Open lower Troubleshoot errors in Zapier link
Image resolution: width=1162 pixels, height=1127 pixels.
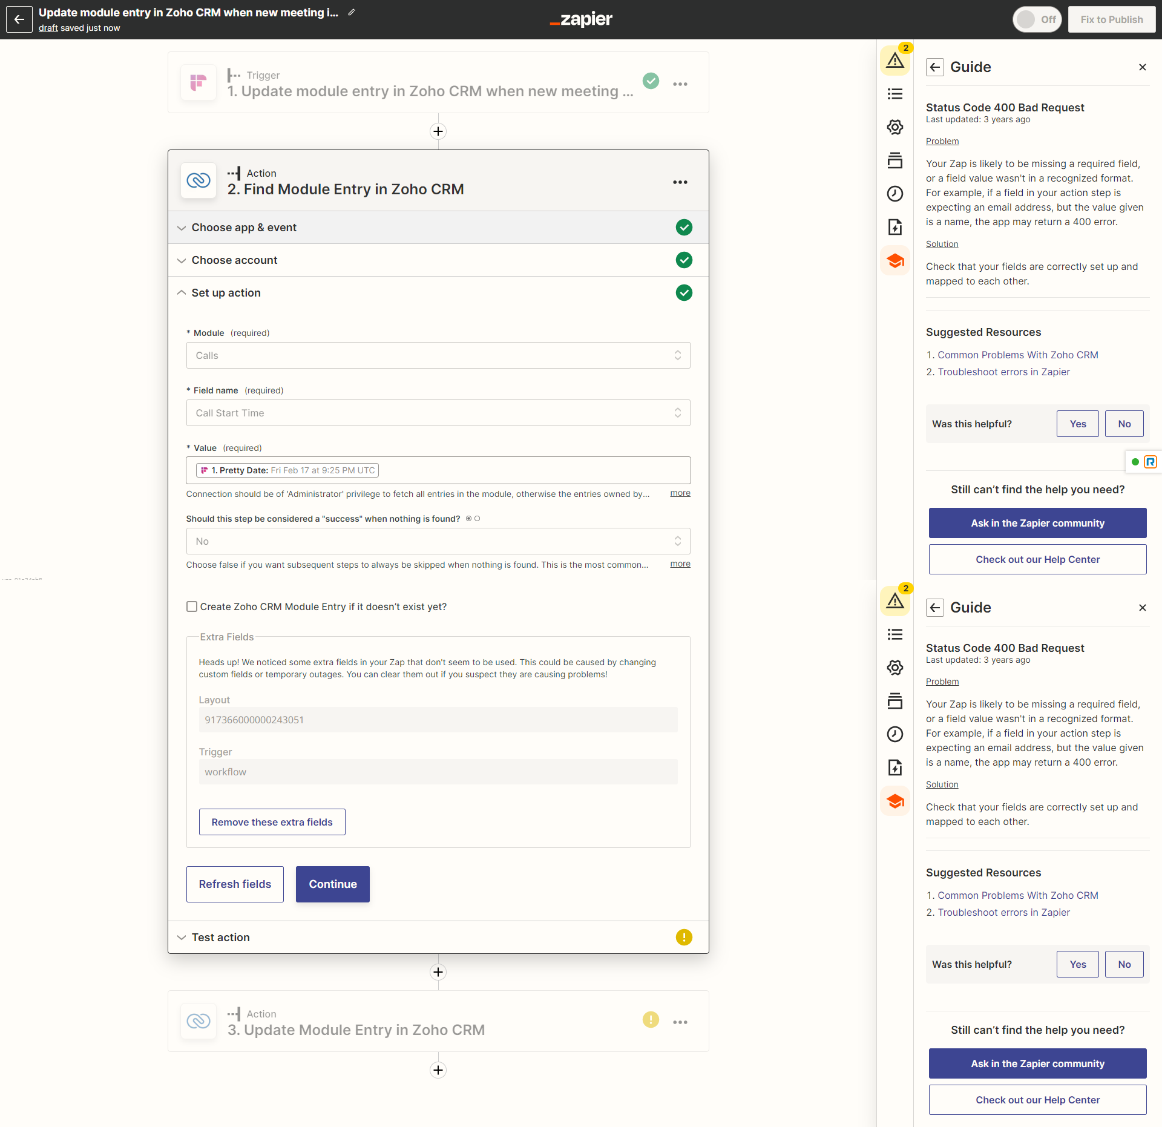[x=1004, y=912]
